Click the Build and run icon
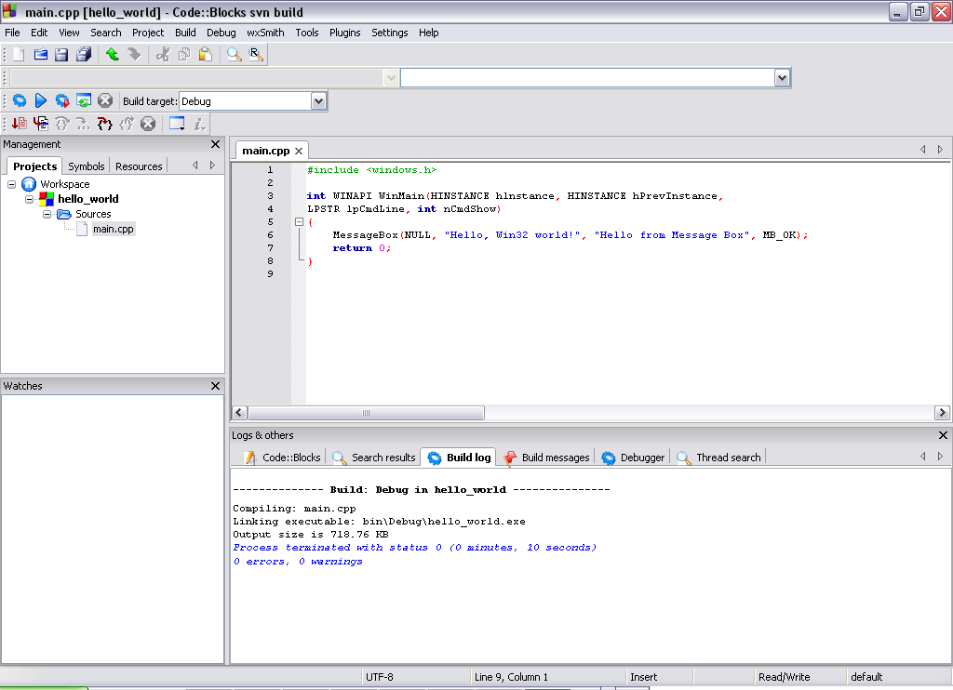Viewport: 953px width, 690px height. pos(62,100)
